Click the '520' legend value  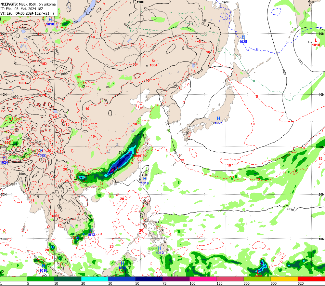pos(301,283)
